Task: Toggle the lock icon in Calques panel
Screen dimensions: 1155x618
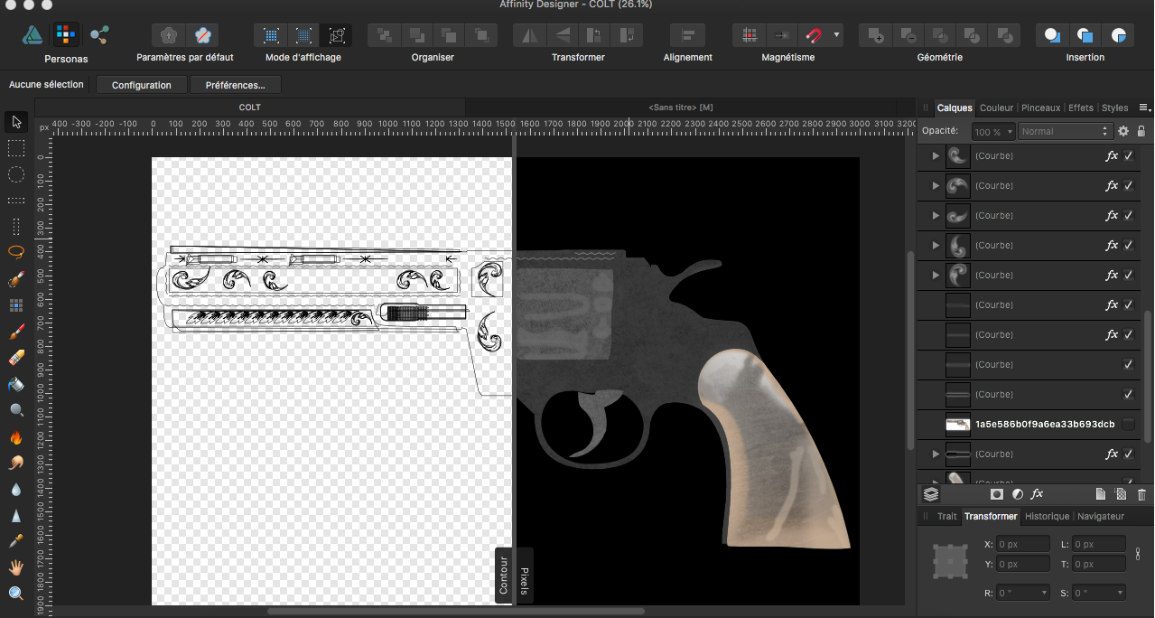Action: (x=1141, y=131)
